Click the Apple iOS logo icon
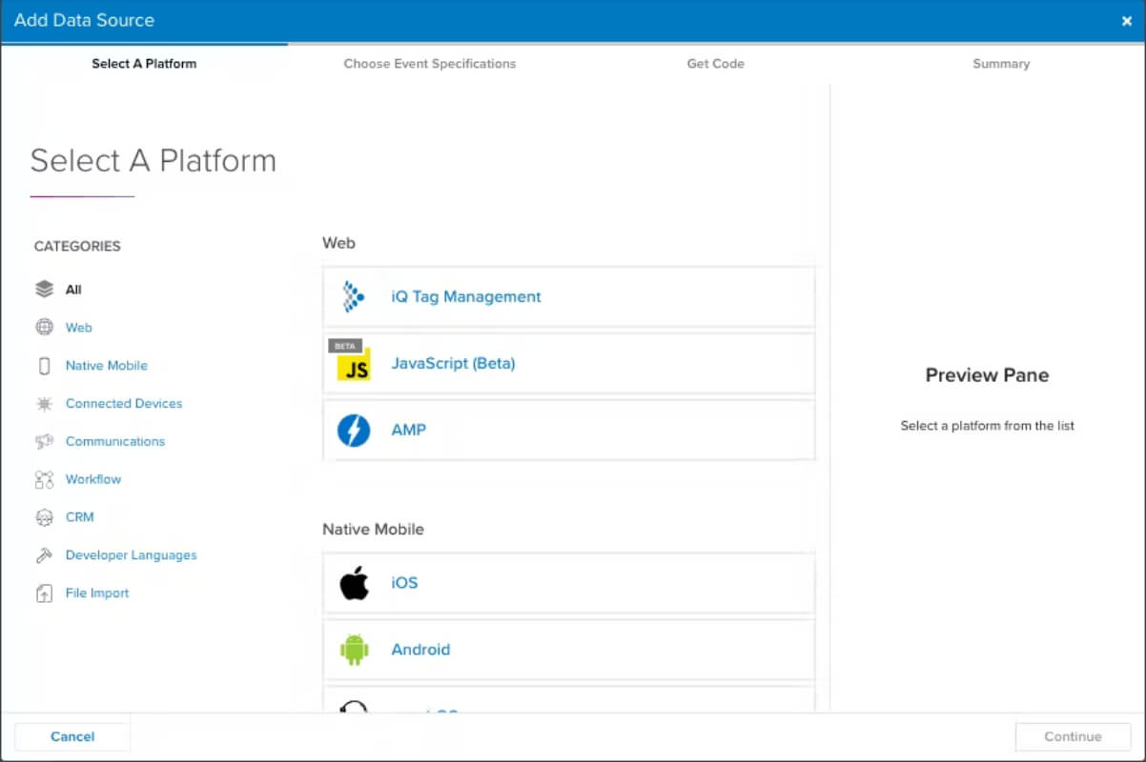 coord(354,583)
